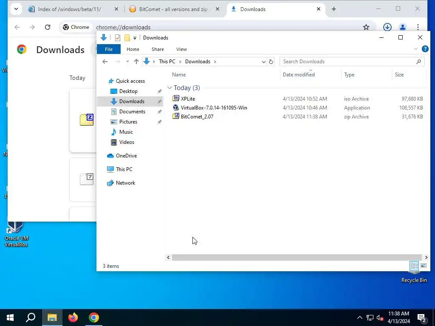Sort files by Type column
The image size is (435, 326).
[x=349, y=75]
